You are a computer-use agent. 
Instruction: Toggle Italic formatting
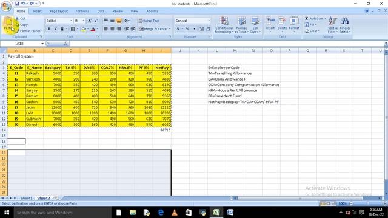tap(55, 29)
